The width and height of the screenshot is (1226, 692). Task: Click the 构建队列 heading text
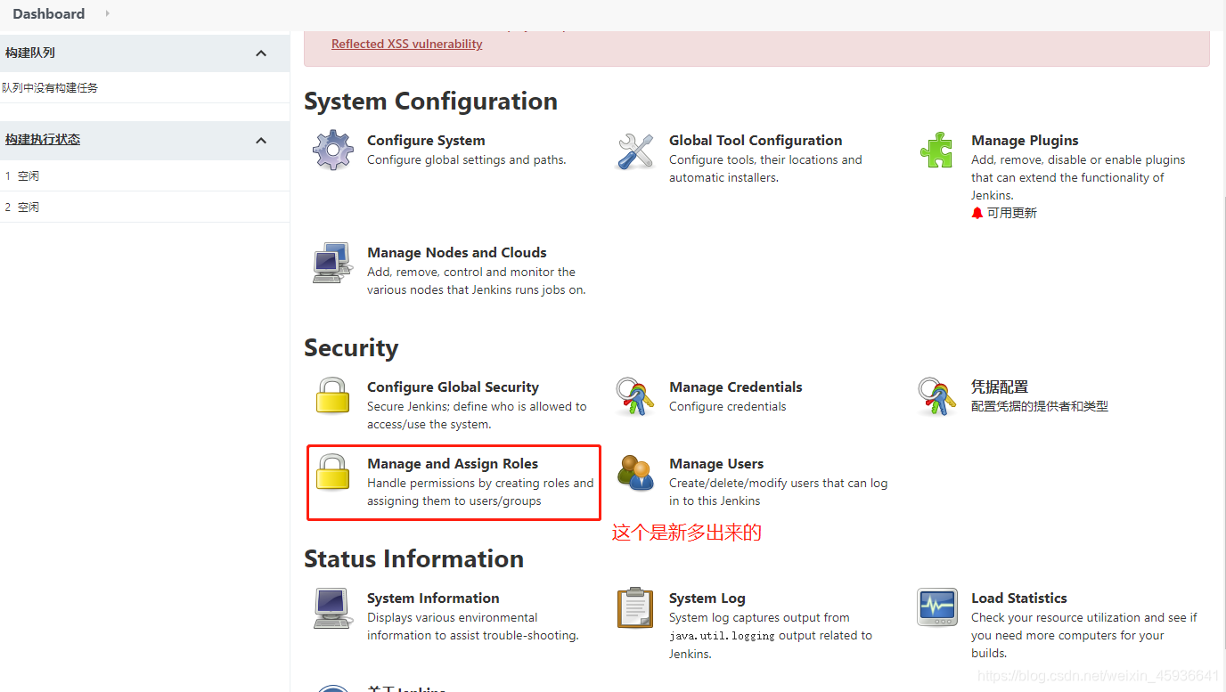[30, 53]
